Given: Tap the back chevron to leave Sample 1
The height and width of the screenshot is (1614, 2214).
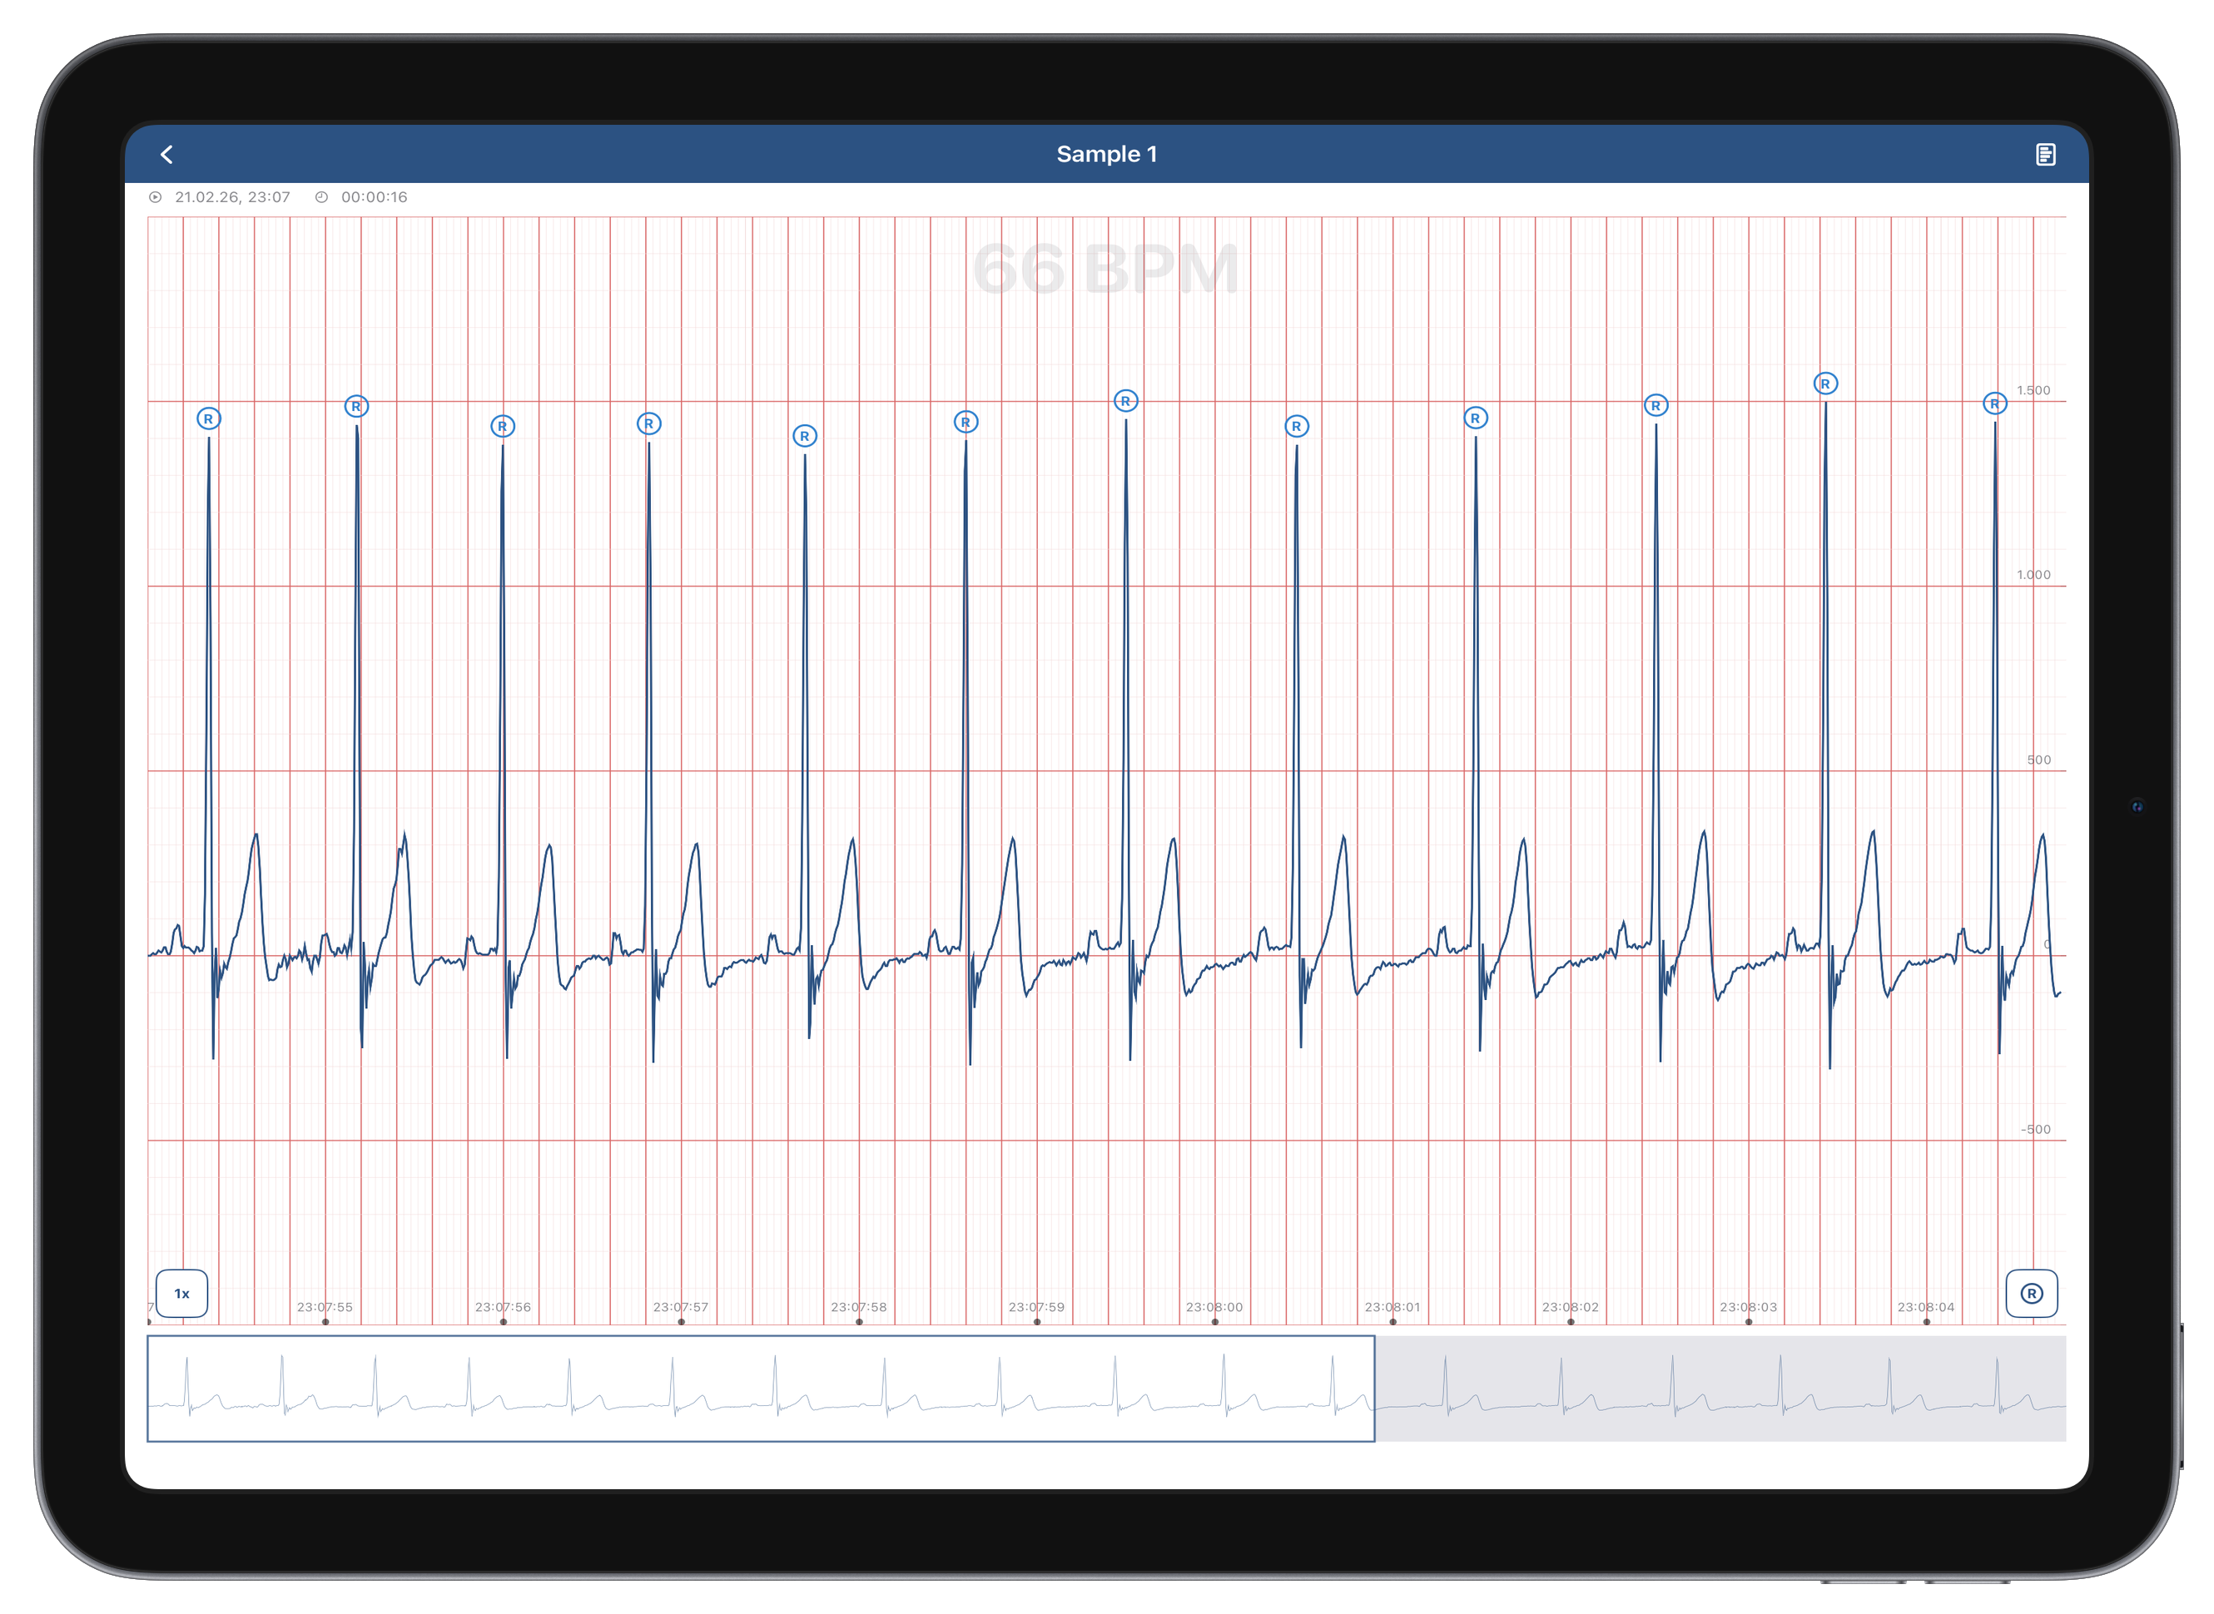Looking at the screenshot, I should point(168,153).
